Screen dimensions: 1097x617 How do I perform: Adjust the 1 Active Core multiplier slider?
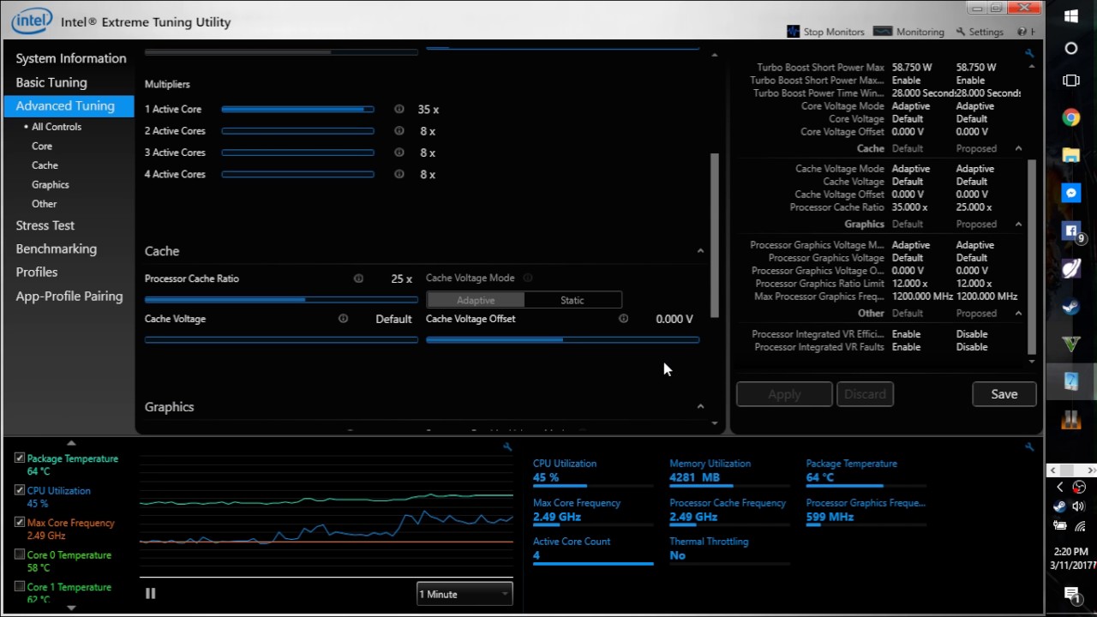(x=297, y=109)
